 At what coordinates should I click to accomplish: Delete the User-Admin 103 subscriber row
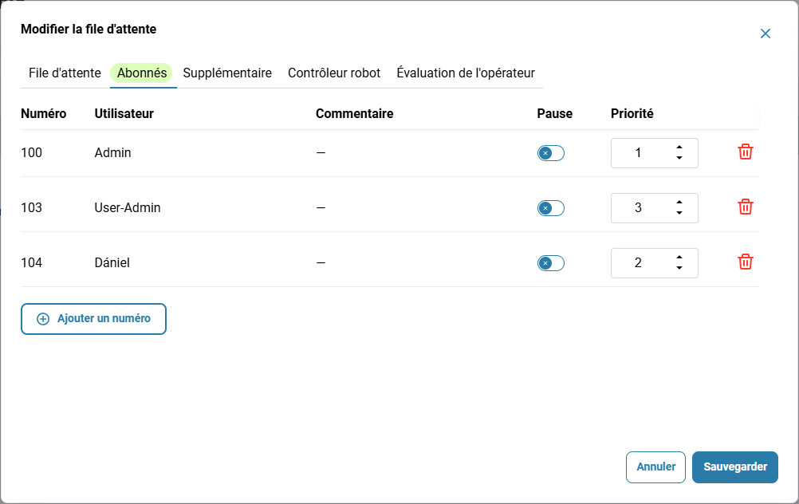(745, 207)
